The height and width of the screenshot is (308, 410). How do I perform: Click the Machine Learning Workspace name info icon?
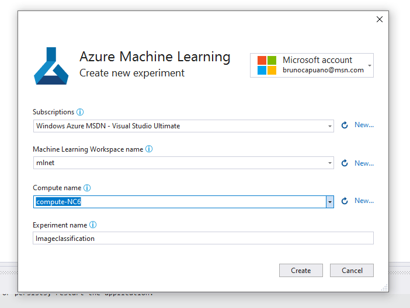pyautogui.click(x=149, y=149)
